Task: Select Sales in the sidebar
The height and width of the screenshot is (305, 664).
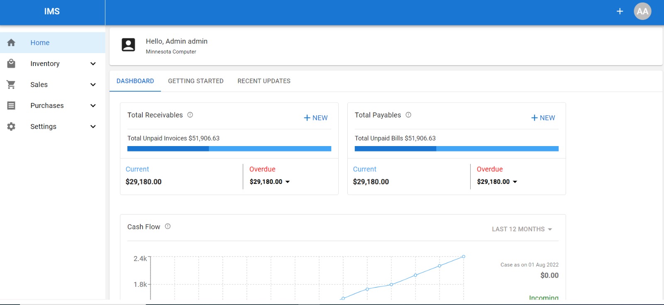Action: pos(52,85)
